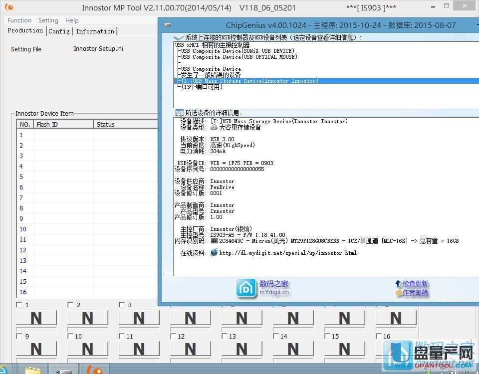Image resolution: width=479 pixels, height=374 pixels.
Task: Enable the checkbox for port 1
Action: 19,305
